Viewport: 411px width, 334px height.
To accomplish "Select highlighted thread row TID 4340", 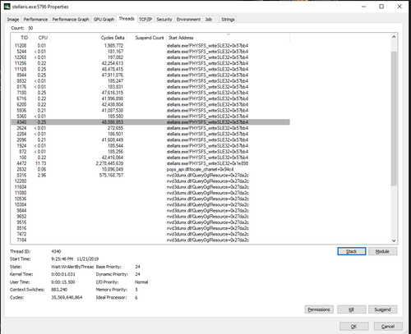I will click(x=150, y=122).
